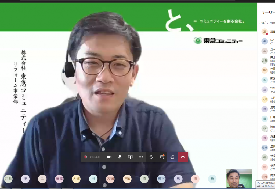275x189 pixels.
Task: Select the pink 徳 avatar in the bottom strip
Action: 195,179
